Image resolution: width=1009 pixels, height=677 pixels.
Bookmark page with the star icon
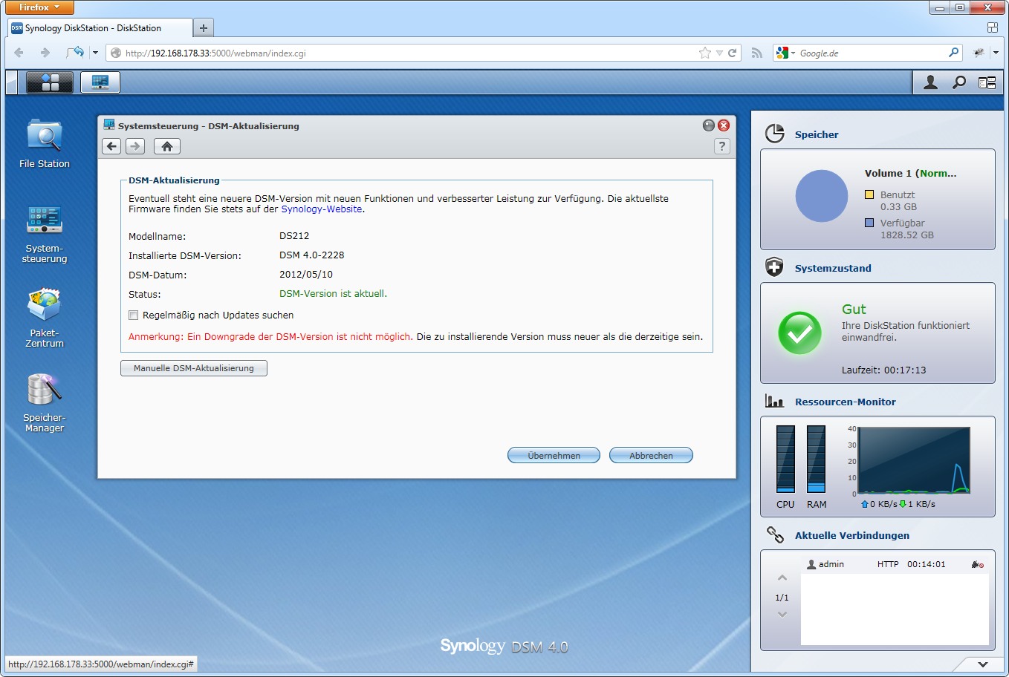(x=704, y=53)
